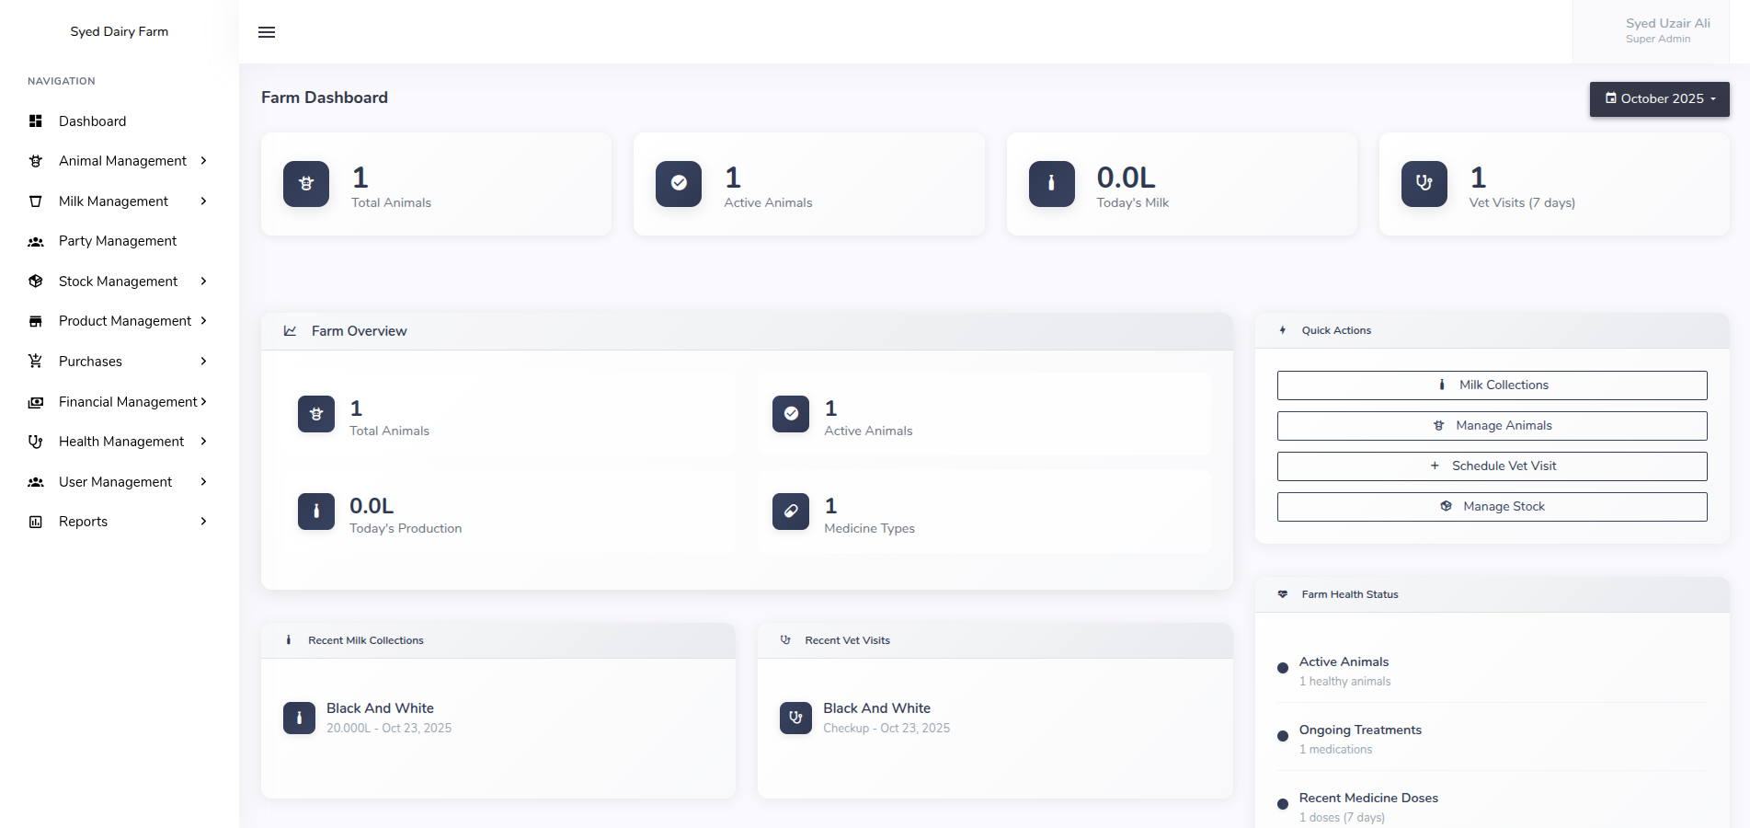
Task: Click the Purchases cart icon in sidebar
Action: tap(36, 362)
